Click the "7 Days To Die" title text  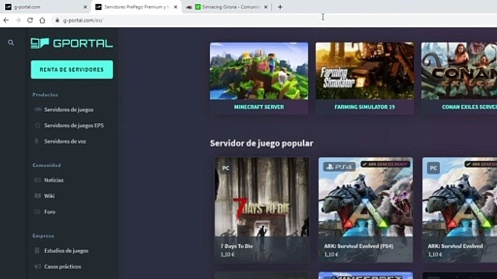click(x=236, y=246)
